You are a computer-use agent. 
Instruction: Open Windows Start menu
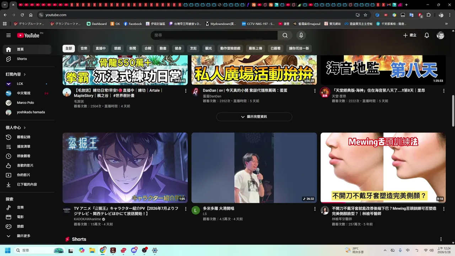pos(7,250)
